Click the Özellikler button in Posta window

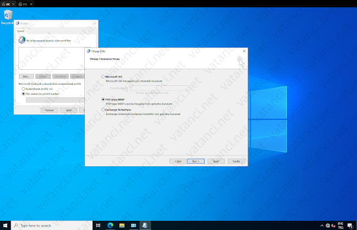[x=61, y=76]
